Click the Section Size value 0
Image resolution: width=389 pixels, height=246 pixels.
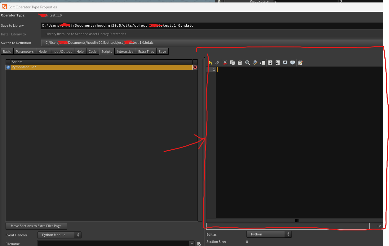[247, 242]
